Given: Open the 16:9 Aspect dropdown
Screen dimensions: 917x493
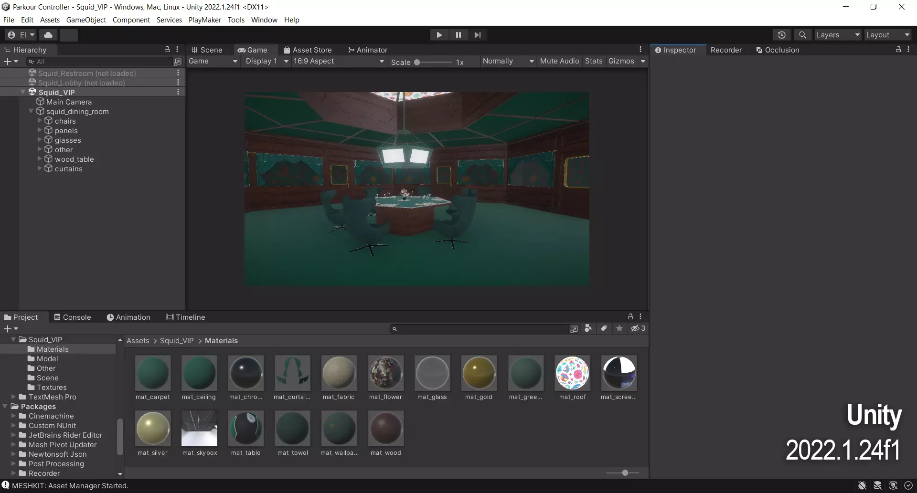Looking at the screenshot, I should point(339,61).
